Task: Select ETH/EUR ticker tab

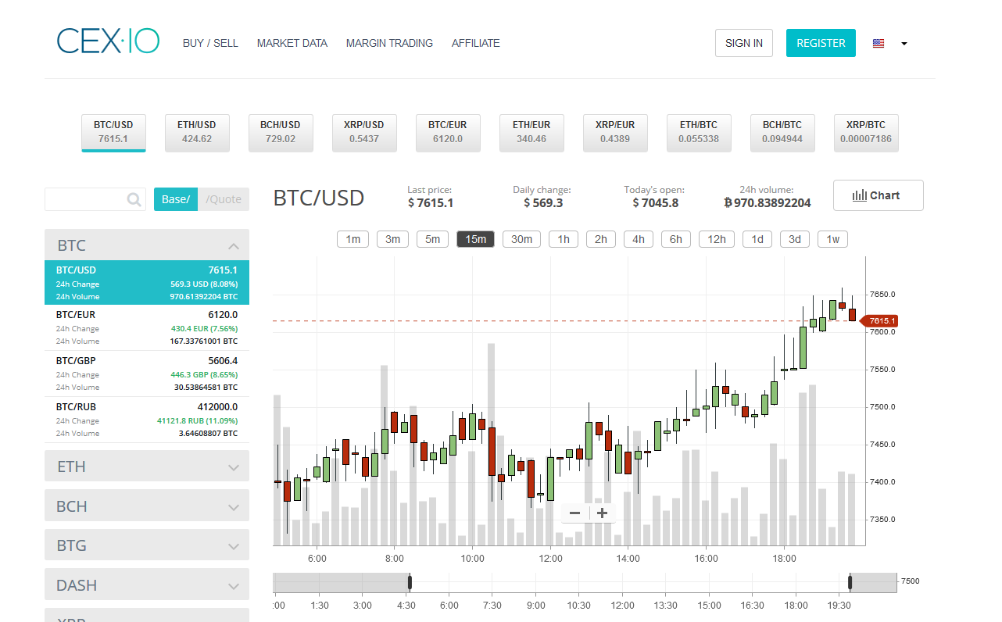Action: 531,132
